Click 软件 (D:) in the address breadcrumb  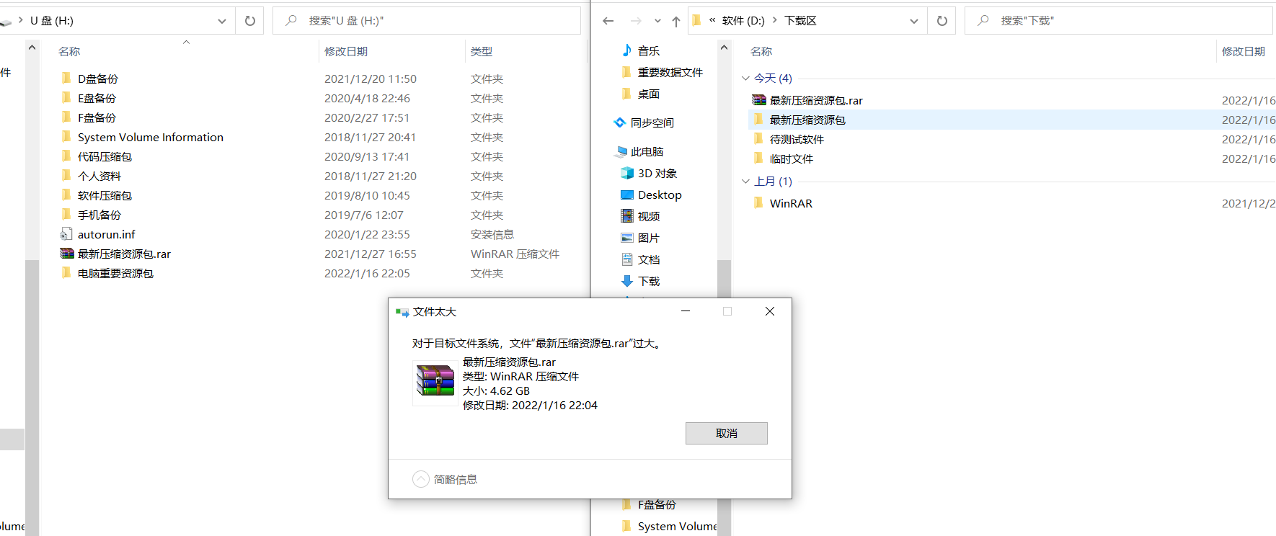(743, 21)
